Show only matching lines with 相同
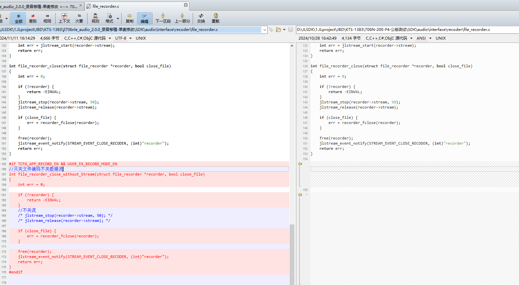 coord(47,18)
